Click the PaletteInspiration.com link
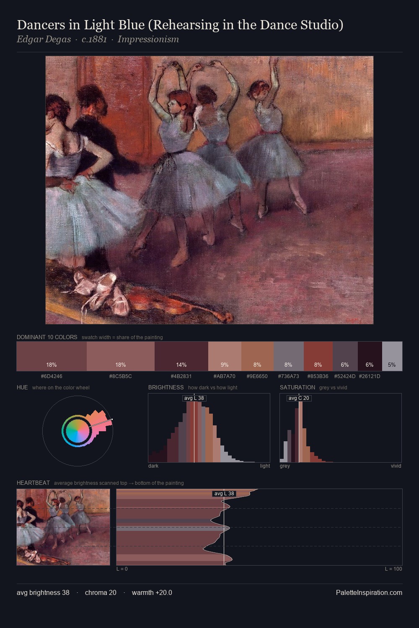The height and width of the screenshot is (628, 419). (369, 592)
